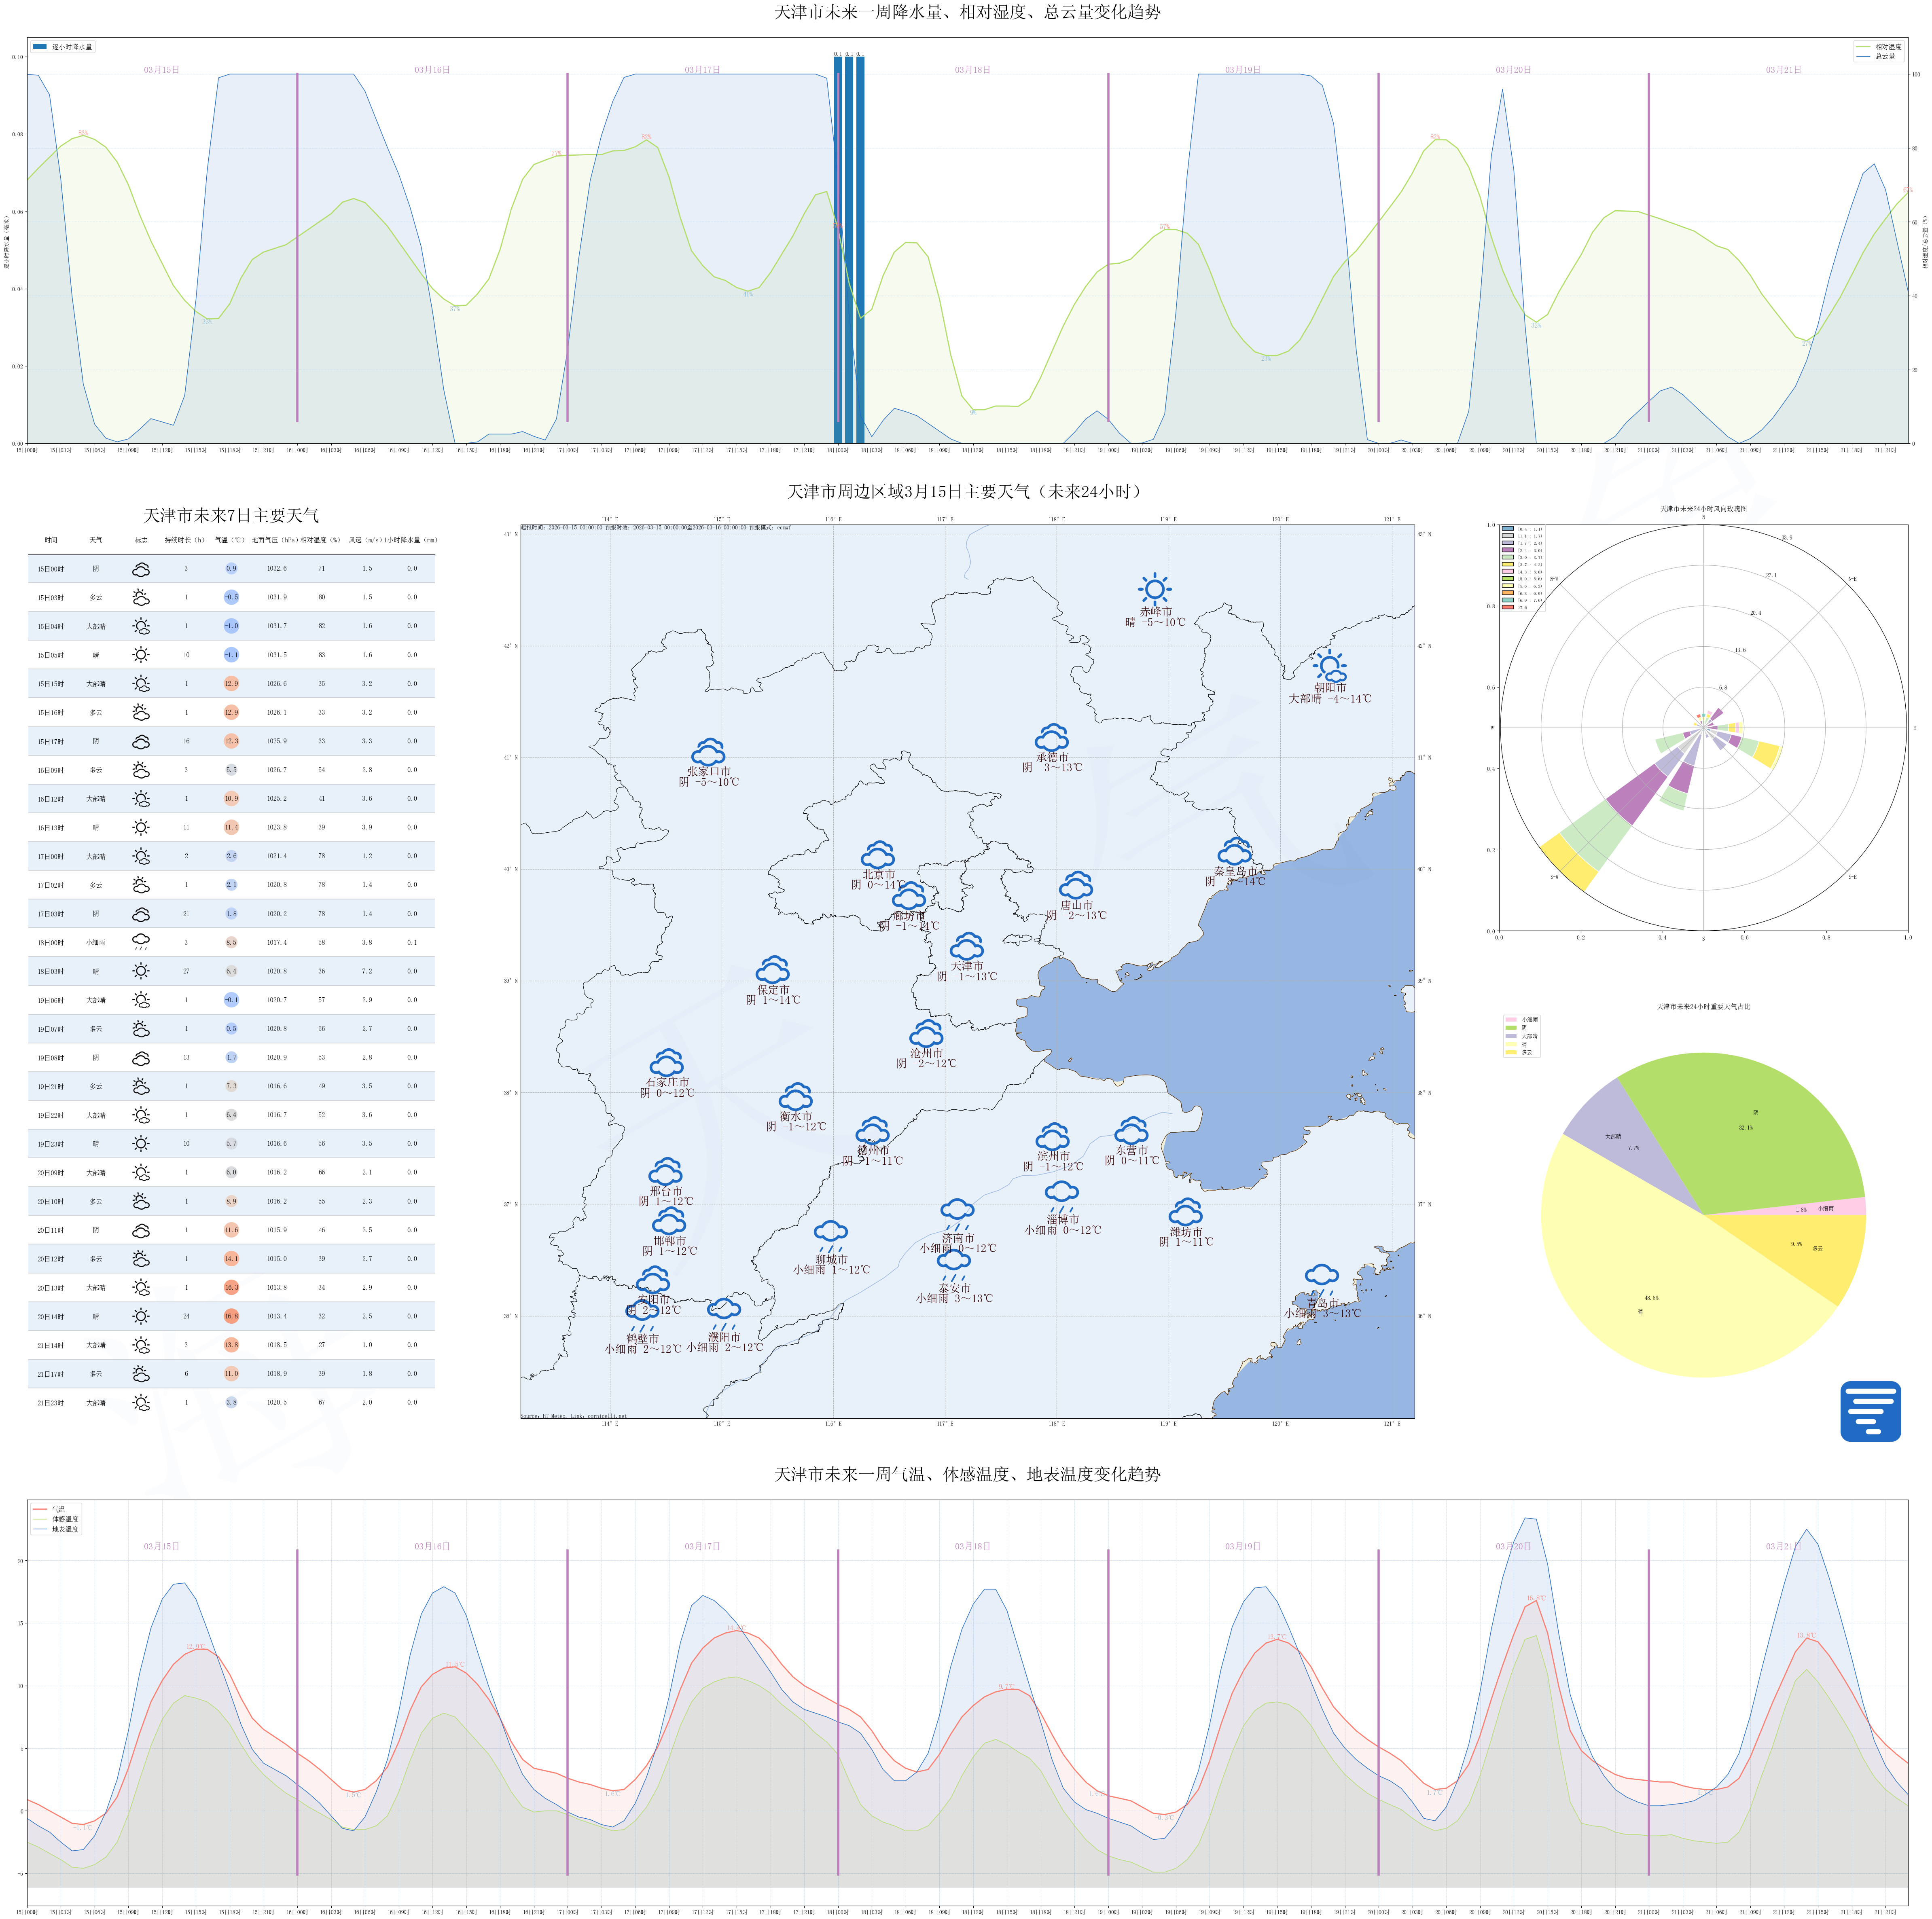Image resolution: width=1932 pixels, height=1919 pixels.
Task: Click the drizzle icon in row 18日00时
Action: click(141, 942)
